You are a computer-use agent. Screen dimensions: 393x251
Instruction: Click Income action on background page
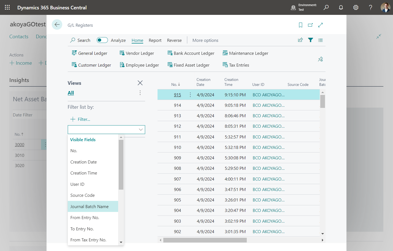click(21, 63)
